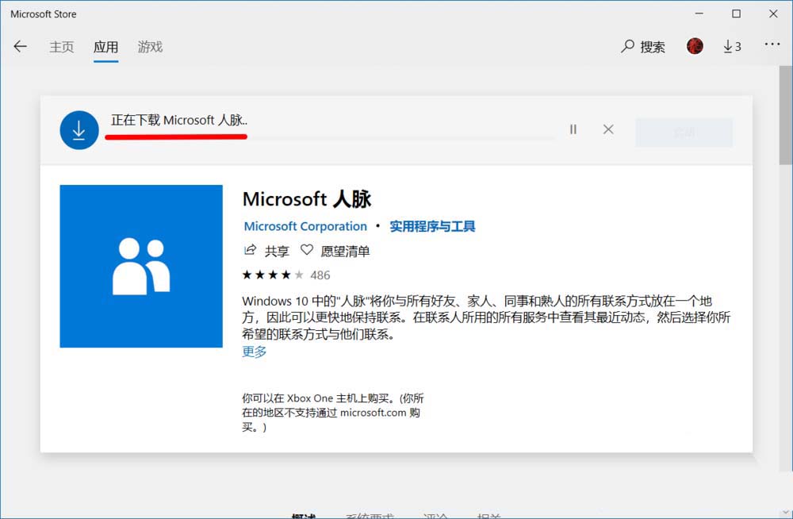Switch to the 游戏 tab
The height and width of the screenshot is (519, 793).
point(149,47)
